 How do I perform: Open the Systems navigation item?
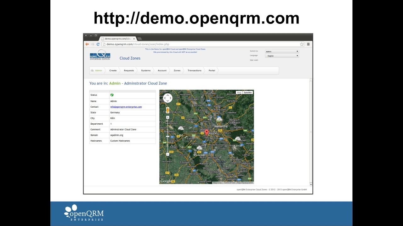146,71
